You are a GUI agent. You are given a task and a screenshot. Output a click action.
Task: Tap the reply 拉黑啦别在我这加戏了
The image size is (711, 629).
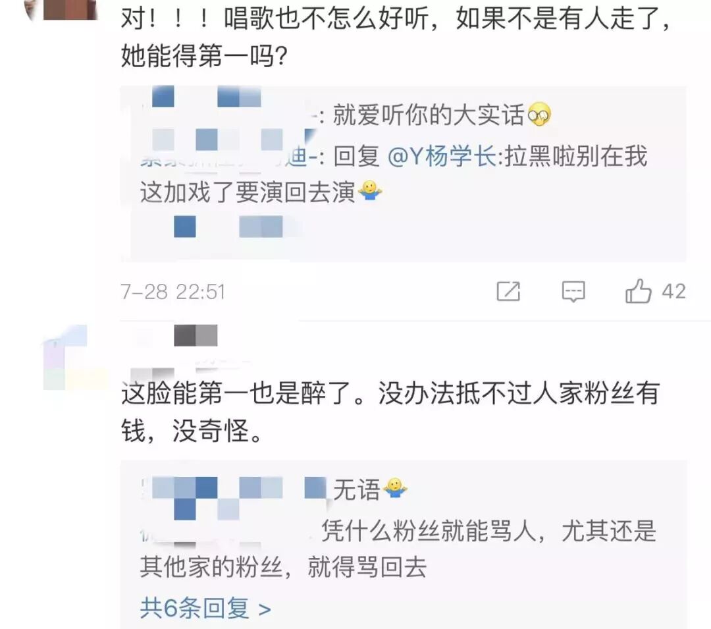[394, 175]
